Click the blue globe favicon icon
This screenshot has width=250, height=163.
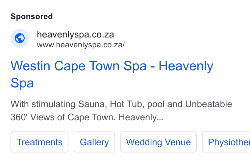coord(20,38)
